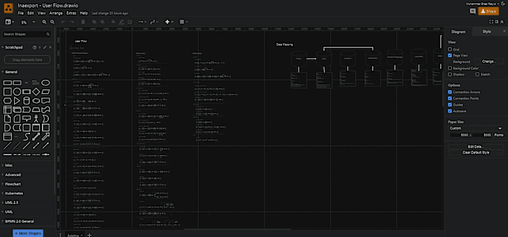Expand the Kubernetes shapes section
Image resolution: width=508 pixels, height=237 pixels.
point(14,193)
